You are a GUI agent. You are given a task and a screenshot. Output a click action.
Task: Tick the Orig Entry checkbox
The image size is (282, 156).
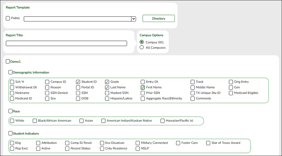point(231,82)
